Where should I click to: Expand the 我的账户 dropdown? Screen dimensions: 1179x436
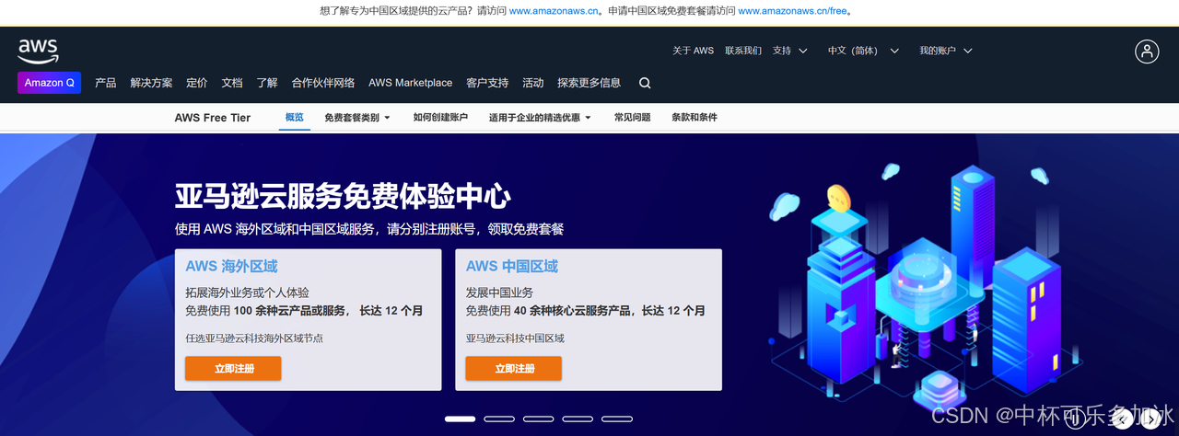click(x=945, y=51)
